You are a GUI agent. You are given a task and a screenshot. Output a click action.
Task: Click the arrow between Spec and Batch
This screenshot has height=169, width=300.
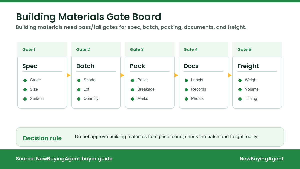pos(68,75)
